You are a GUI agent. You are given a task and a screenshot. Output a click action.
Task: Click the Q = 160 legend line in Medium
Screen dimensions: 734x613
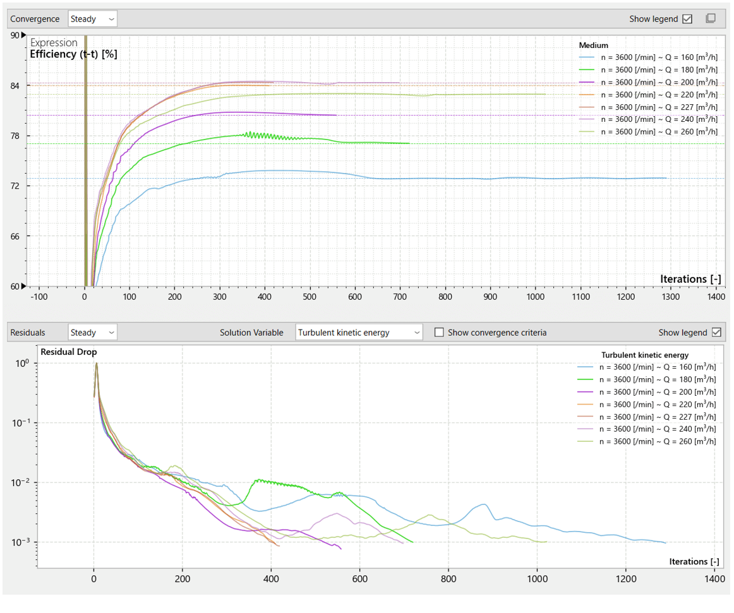click(x=587, y=57)
